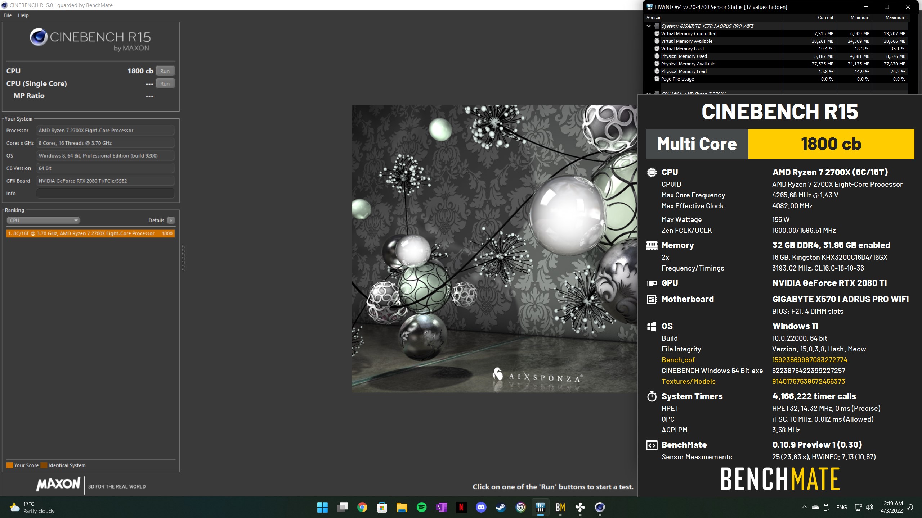Open the Windows Start menu
The image size is (922, 518).
click(x=322, y=507)
